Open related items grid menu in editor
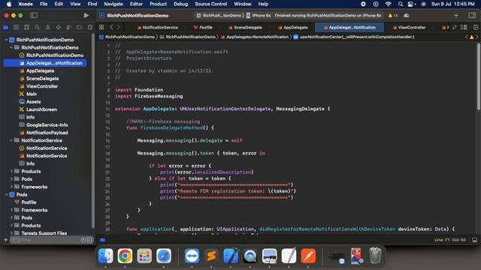This screenshot has height=270, width=481. 101,27
